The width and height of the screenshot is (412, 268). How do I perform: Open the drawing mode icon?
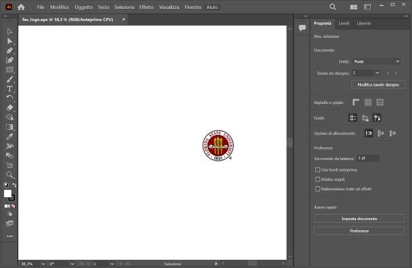click(9, 214)
